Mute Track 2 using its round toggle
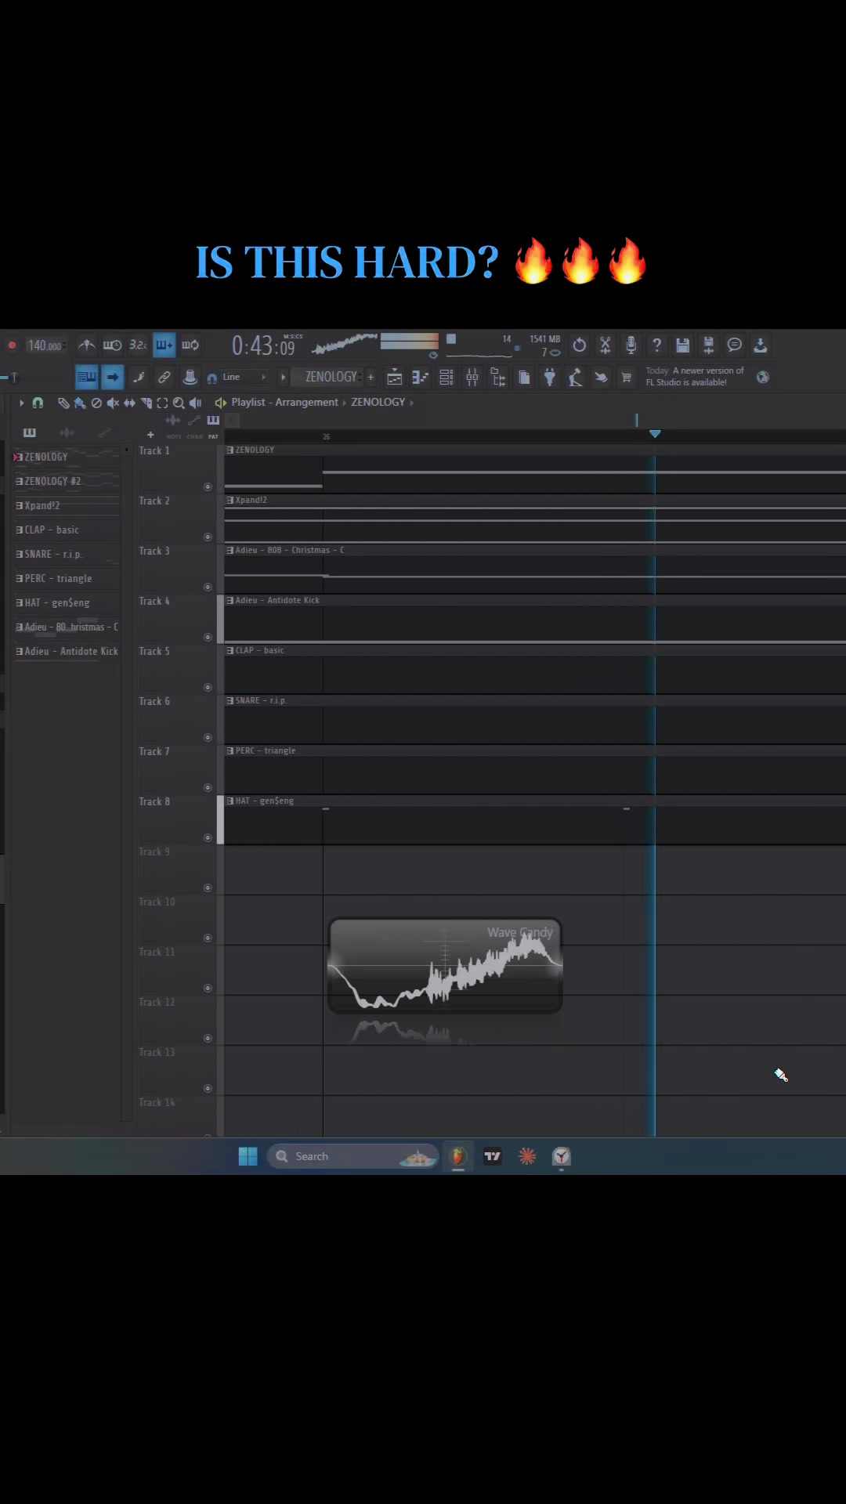This screenshot has height=1504, width=846. coord(208,537)
